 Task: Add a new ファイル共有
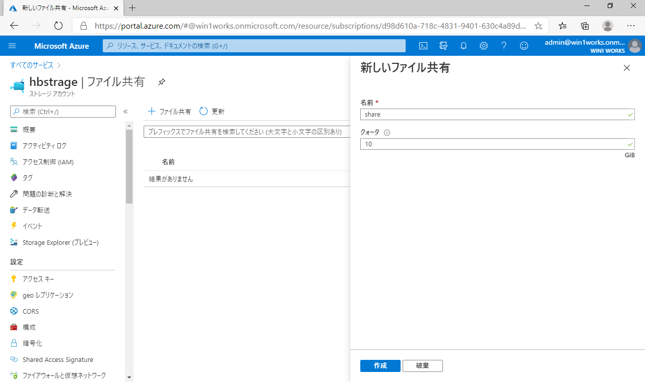point(169,112)
